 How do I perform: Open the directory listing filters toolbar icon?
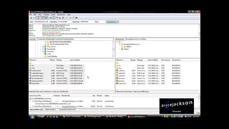[67, 18]
